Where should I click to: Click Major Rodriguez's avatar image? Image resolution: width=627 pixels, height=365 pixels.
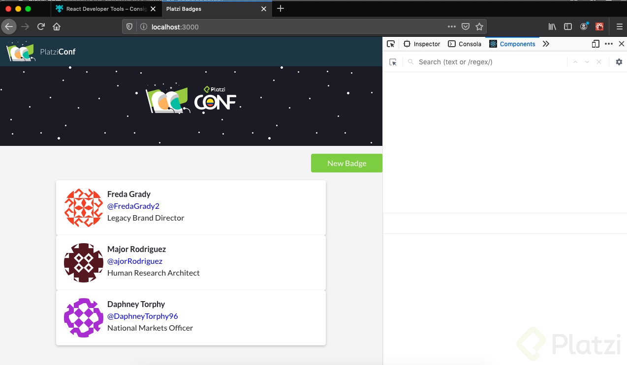(x=84, y=263)
